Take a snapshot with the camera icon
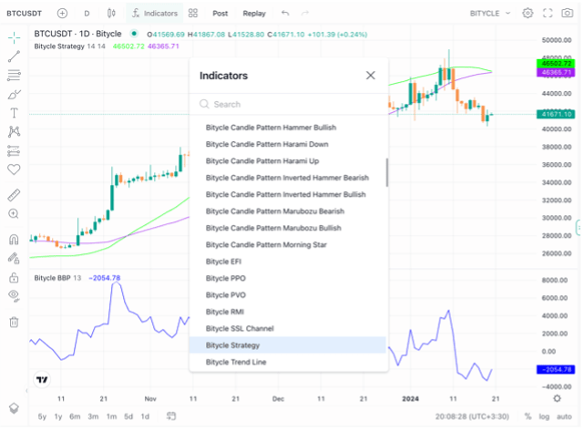The height and width of the screenshot is (431, 584). click(569, 14)
